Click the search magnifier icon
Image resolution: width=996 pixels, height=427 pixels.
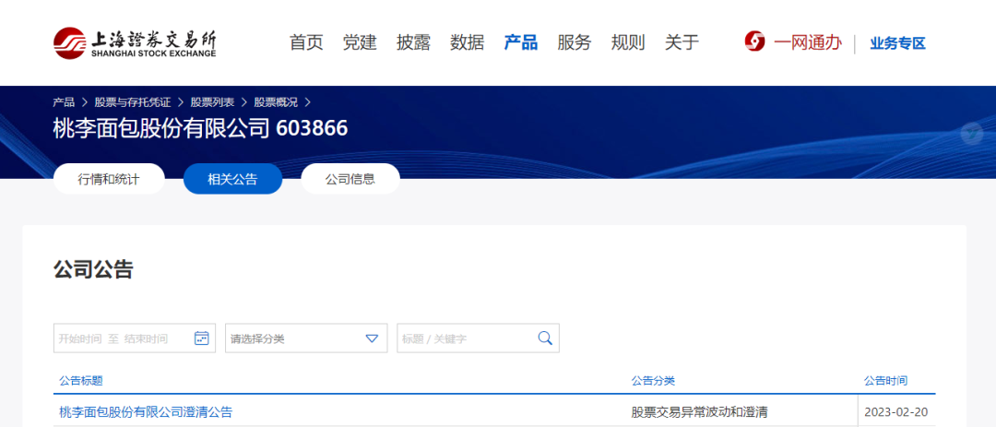click(x=545, y=338)
